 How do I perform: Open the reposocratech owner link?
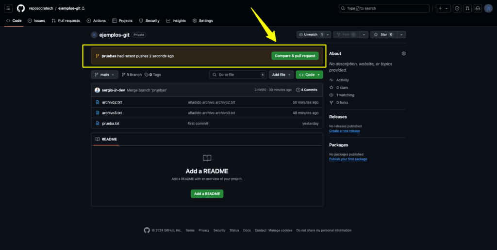coord(41,8)
